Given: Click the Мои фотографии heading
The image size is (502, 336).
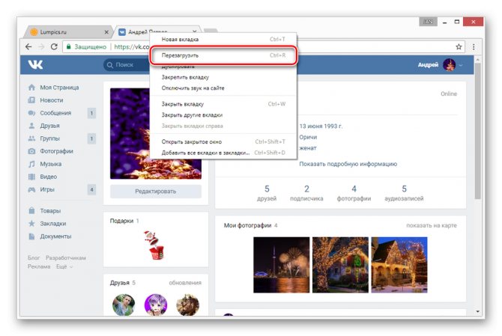Looking at the screenshot, I should click(247, 225).
